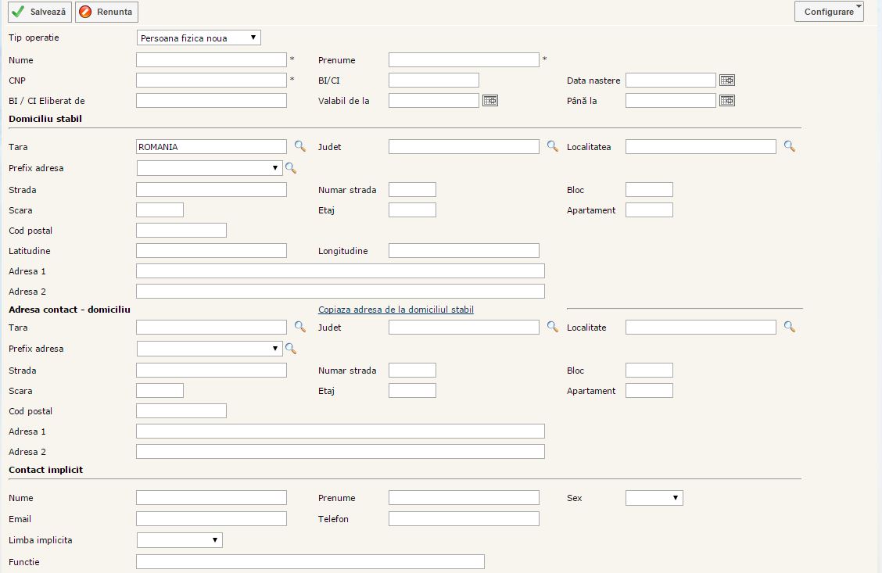Open the Limba implicita dropdown
The width and height of the screenshot is (882, 573).
click(180, 540)
